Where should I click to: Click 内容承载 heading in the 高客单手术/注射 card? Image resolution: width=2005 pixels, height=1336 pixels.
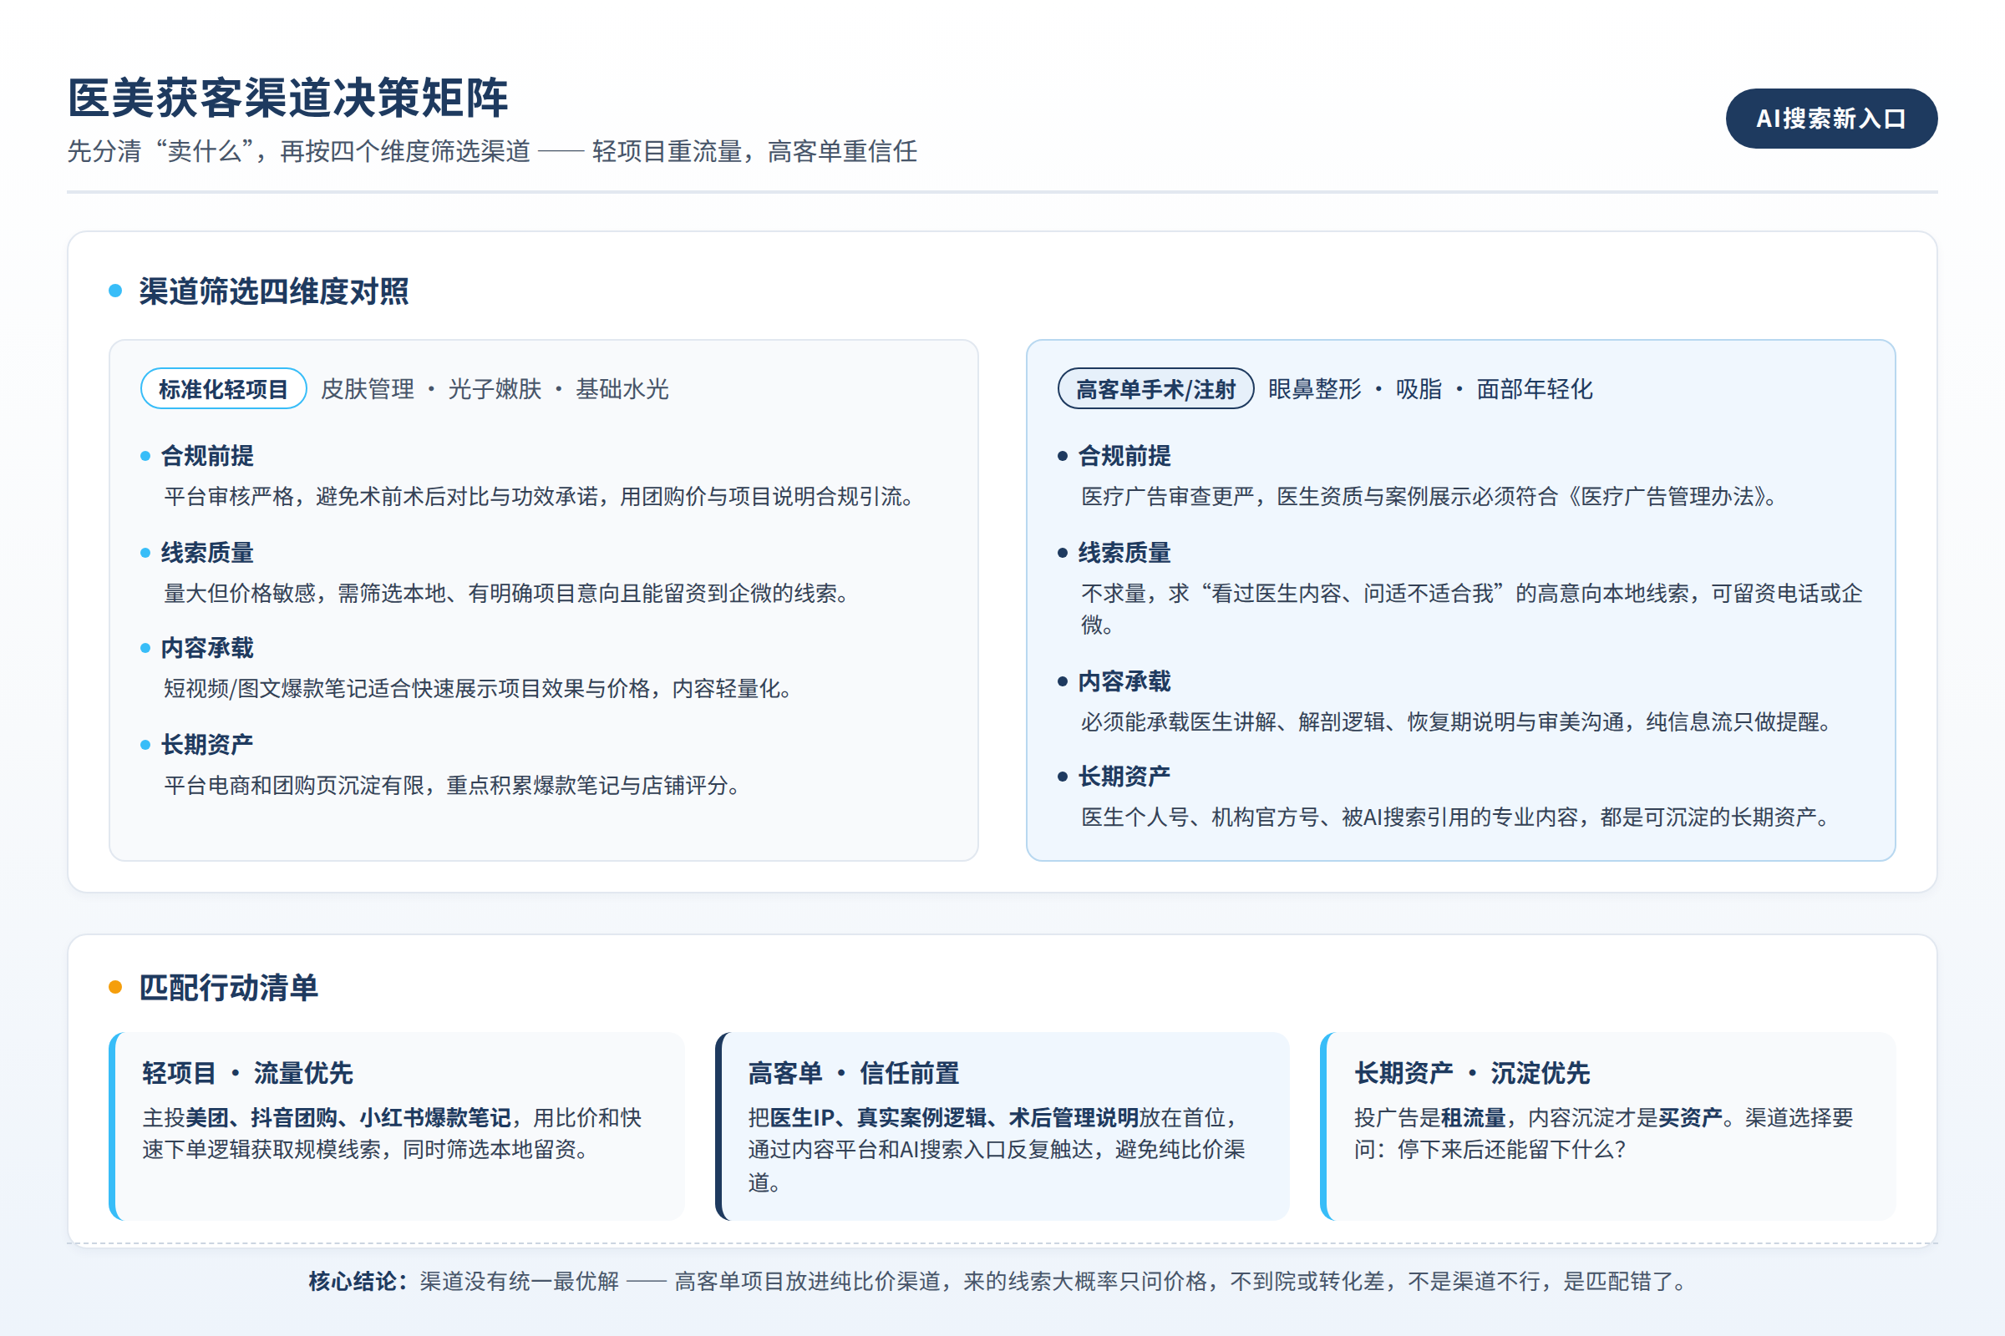[x=1124, y=681]
